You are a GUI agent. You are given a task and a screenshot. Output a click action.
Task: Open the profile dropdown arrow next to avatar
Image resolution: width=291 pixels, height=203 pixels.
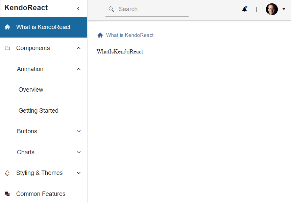(x=283, y=9)
